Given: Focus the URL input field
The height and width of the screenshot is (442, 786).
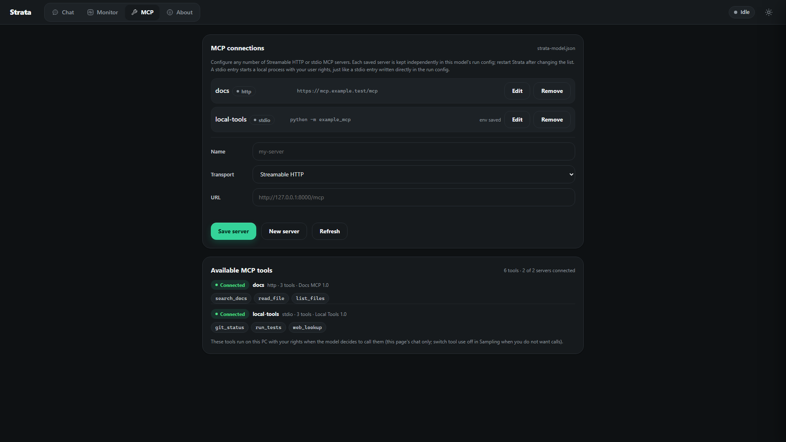Looking at the screenshot, I should click(413, 197).
